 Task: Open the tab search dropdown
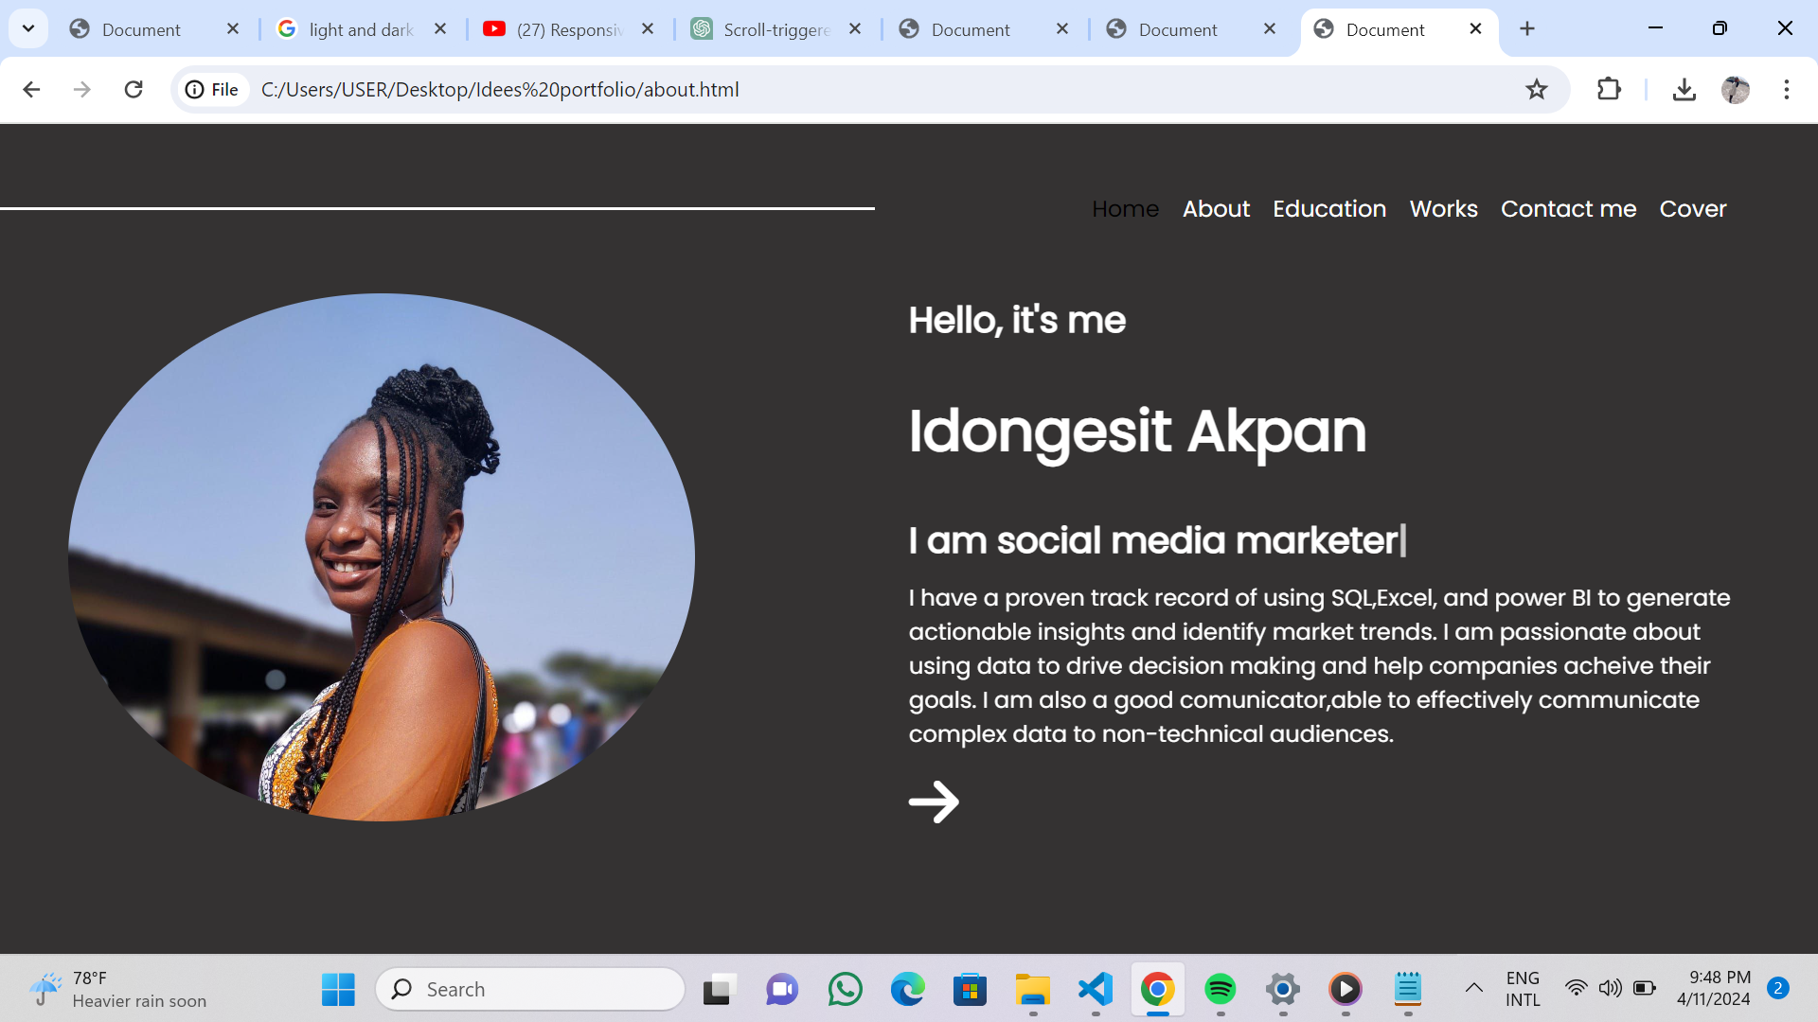click(x=27, y=28)
